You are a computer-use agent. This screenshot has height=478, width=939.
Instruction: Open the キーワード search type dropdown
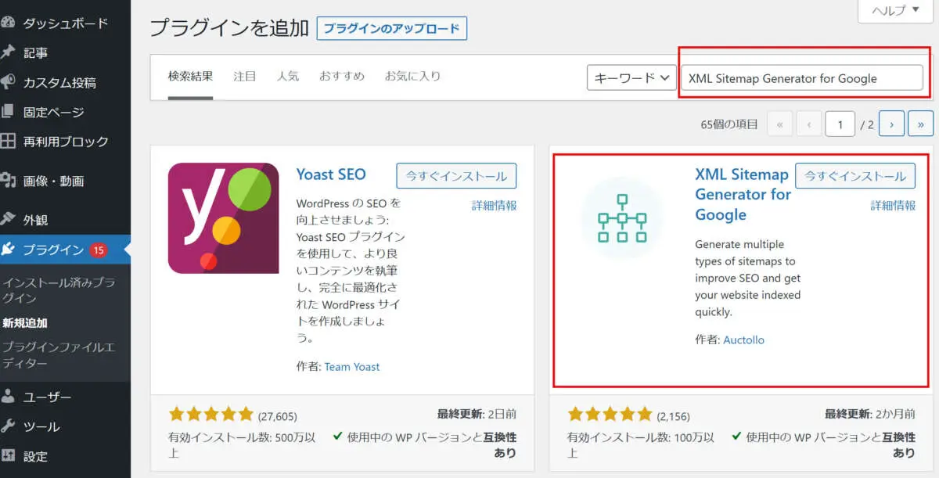pyautogui.click(x=631, y=77)
